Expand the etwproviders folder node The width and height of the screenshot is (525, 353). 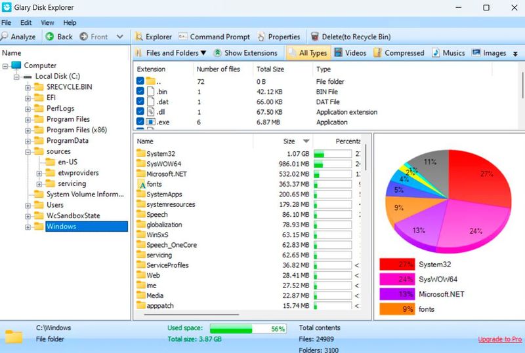[x=39, y=174]
